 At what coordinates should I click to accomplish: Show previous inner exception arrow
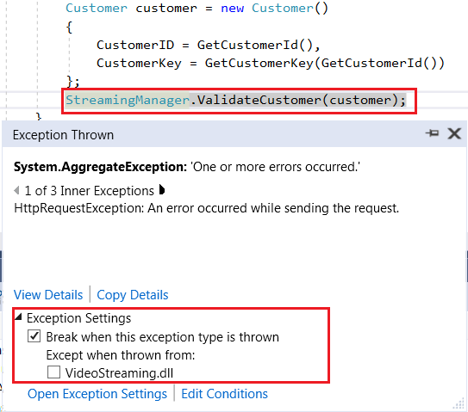pos(16,190)
